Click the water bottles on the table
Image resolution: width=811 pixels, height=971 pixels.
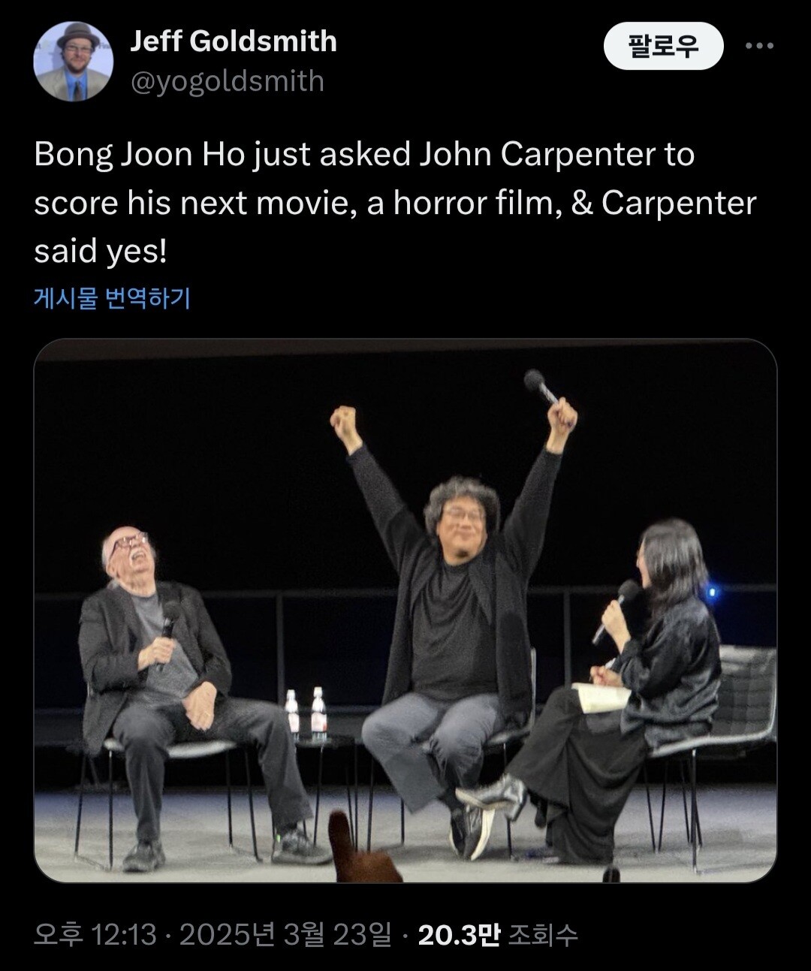click(306, 713)
